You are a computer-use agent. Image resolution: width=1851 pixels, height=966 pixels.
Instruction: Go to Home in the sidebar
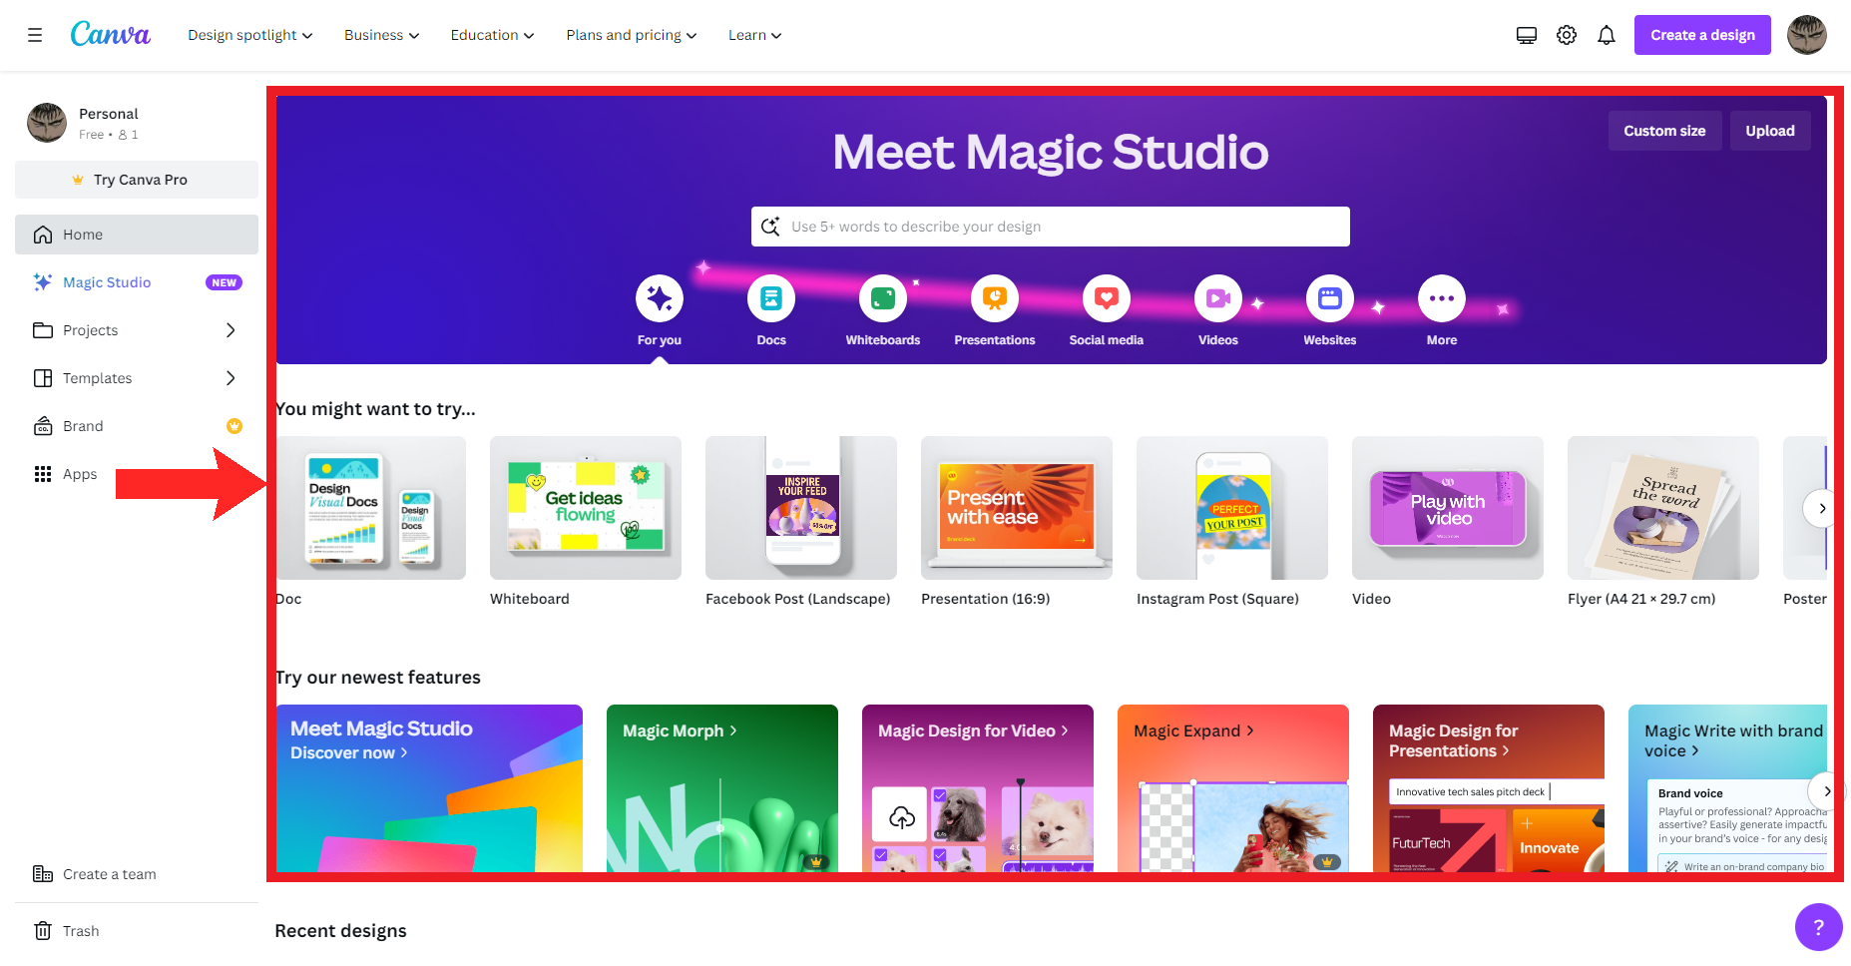pyautogui.click(x=137, y=235)
